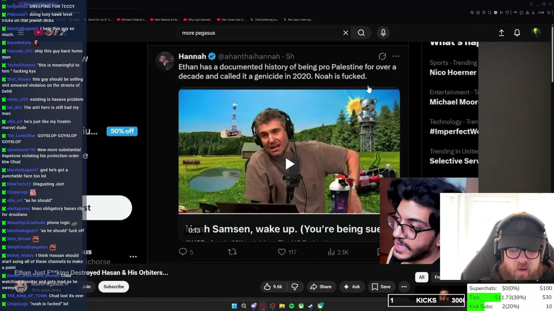Click the chat username 'Mokey_Mokey'
The image size is (554, 311).
tap(20, 255)
